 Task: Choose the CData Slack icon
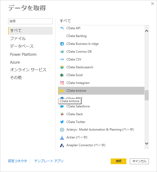[x=62, y=114]
